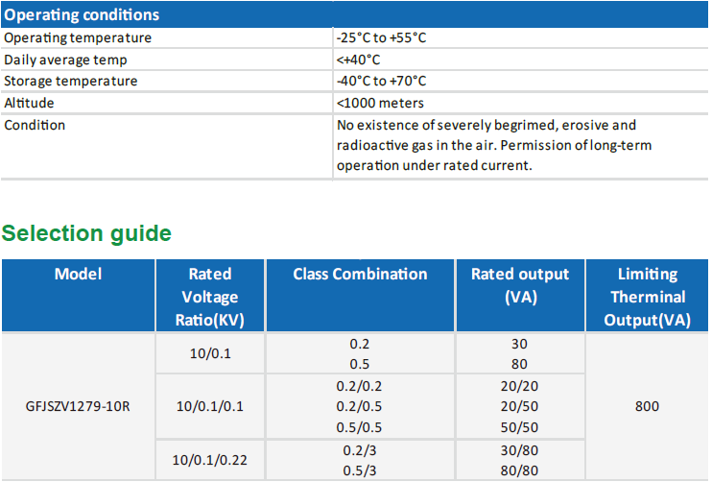Select the Class Combination column header
Viewport: 712px width, 482px height.
click(360, 275)
